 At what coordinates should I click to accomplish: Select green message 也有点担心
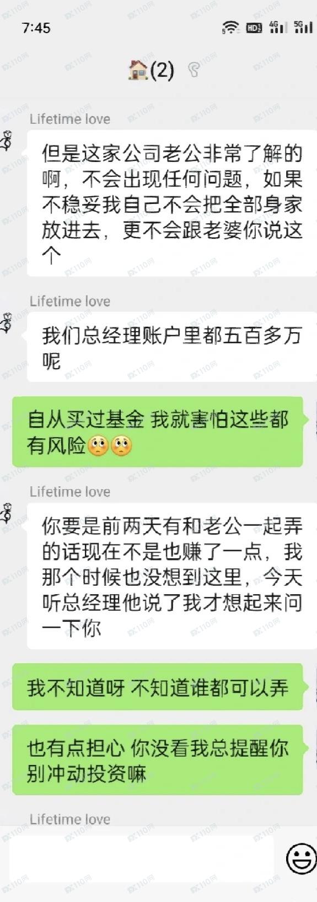pyautogui.click(x=158, y=761)
